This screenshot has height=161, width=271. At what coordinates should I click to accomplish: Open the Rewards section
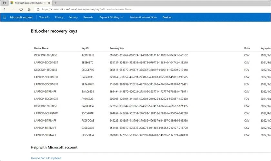(88, 17)
